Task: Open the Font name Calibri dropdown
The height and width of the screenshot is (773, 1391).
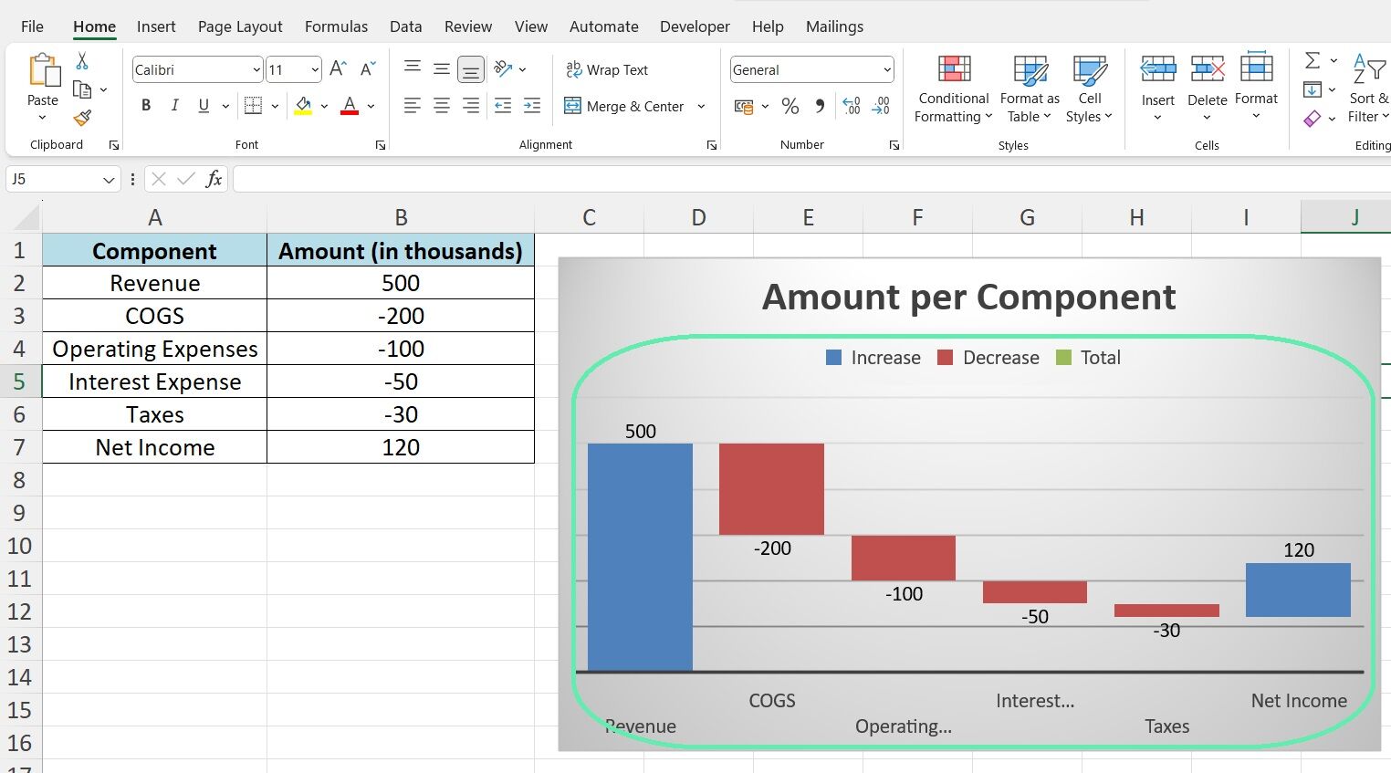Action: click(256, 69)
